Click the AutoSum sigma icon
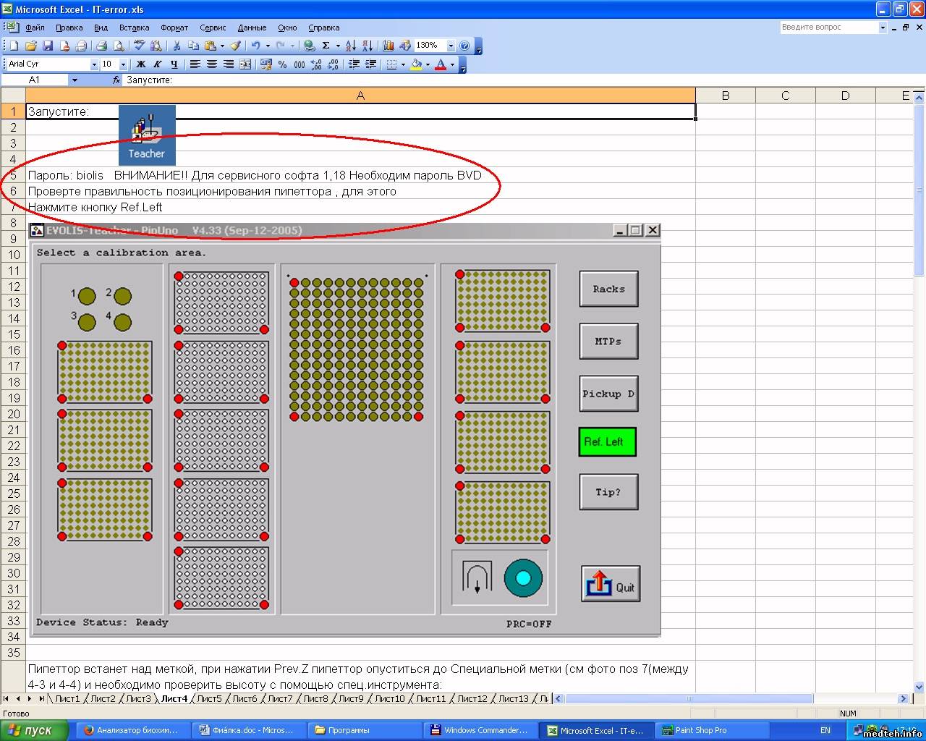The width and height of the screenshot is (926, 741). pyautogui.click(x=326, y=46)
